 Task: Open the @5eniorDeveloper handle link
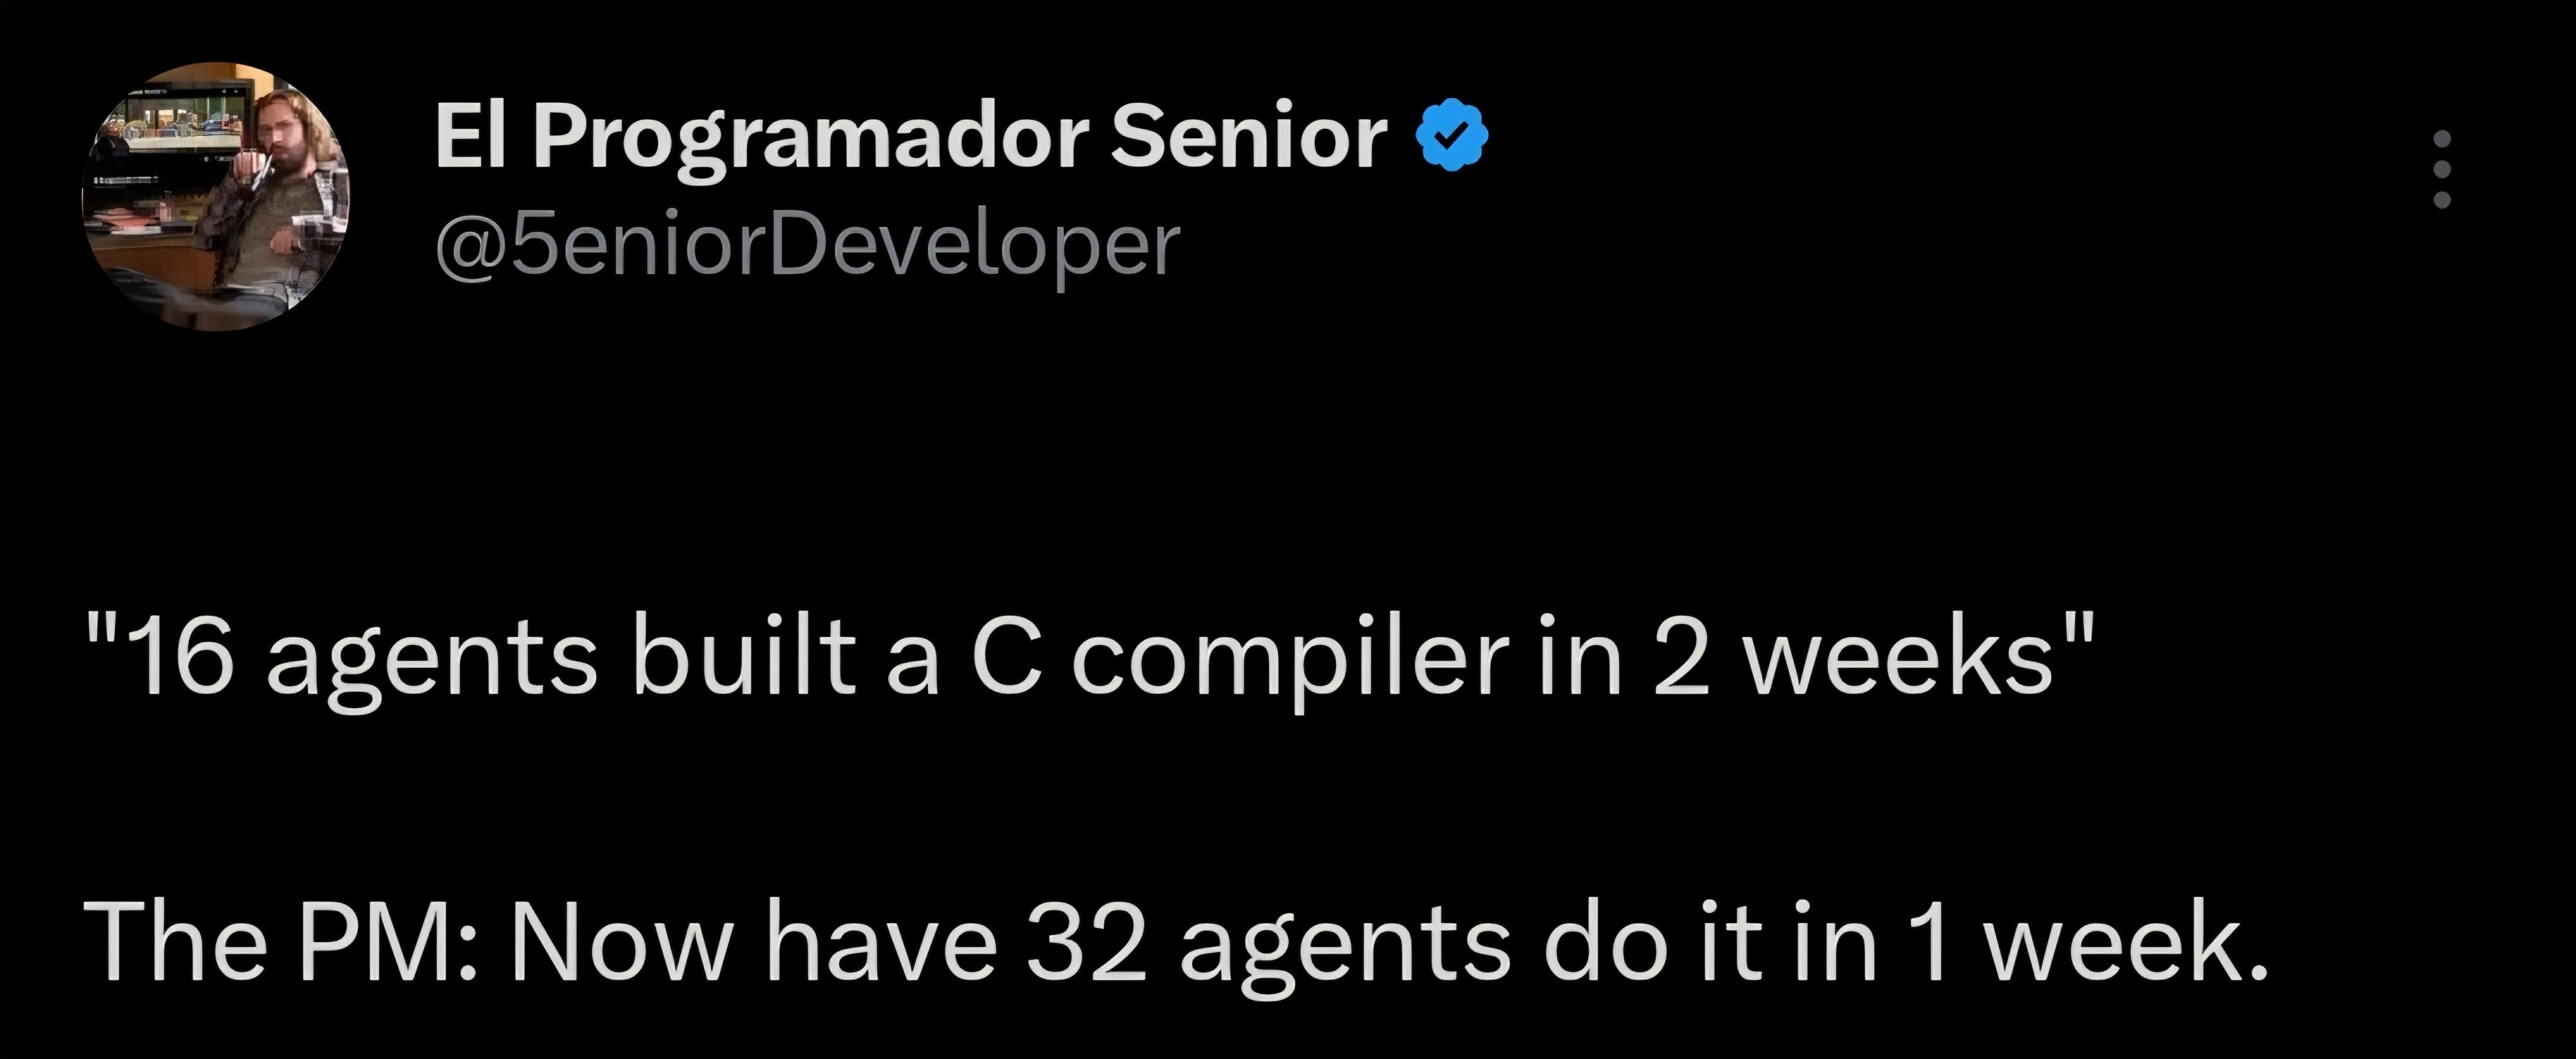click(807, 246)
